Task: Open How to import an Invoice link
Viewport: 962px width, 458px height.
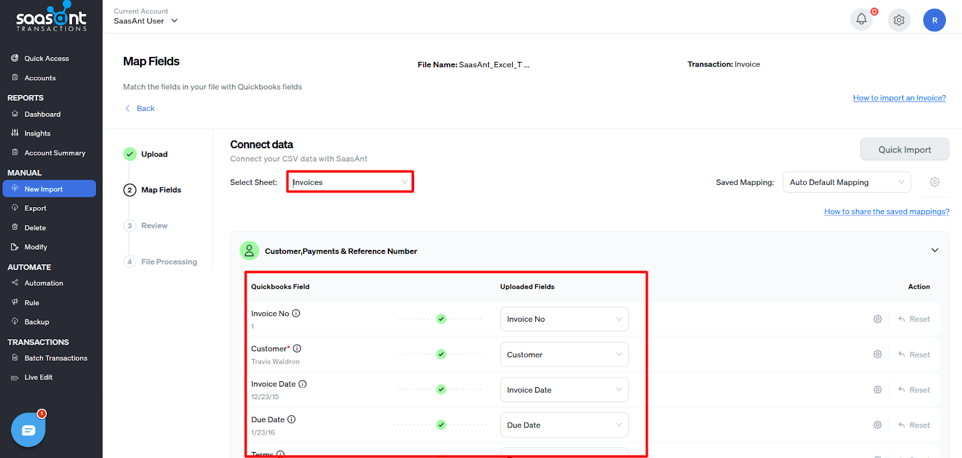Action: coord(899,98)
